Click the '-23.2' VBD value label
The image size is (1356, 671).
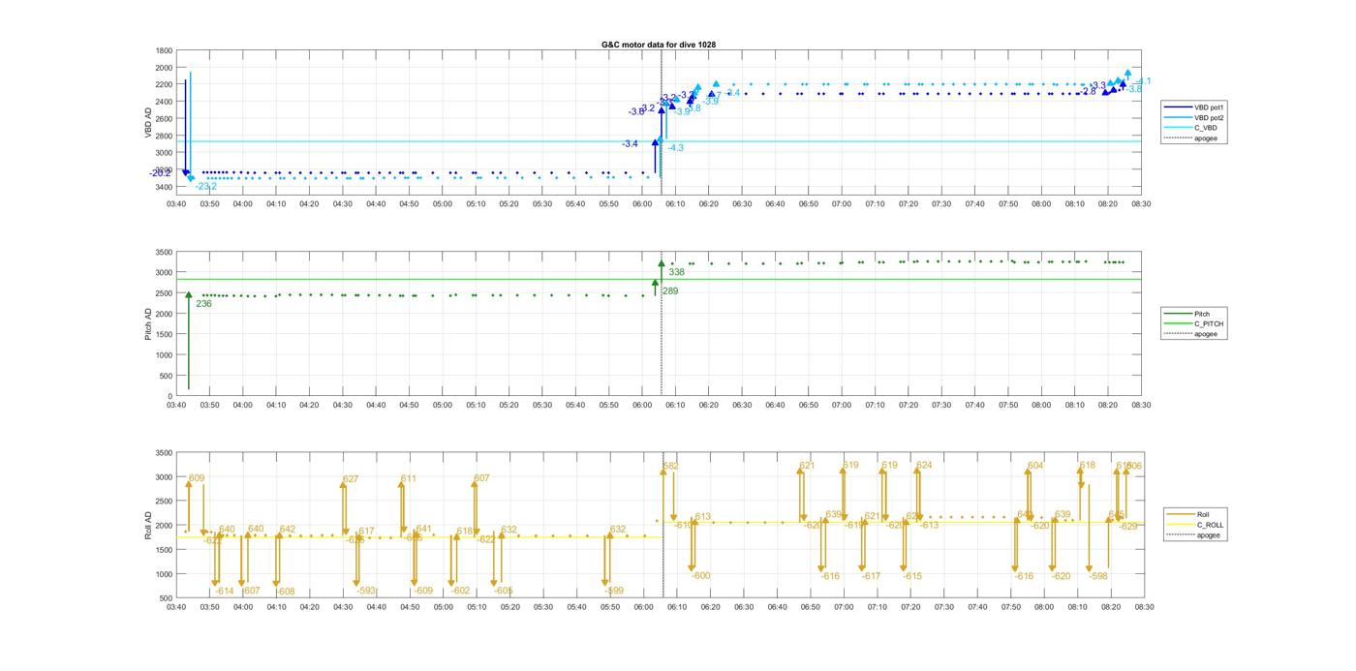(206, 186)
